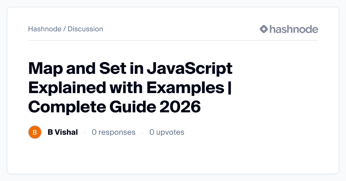Click 'Complete Guide 2026' in the title

[x=114, y=107]
